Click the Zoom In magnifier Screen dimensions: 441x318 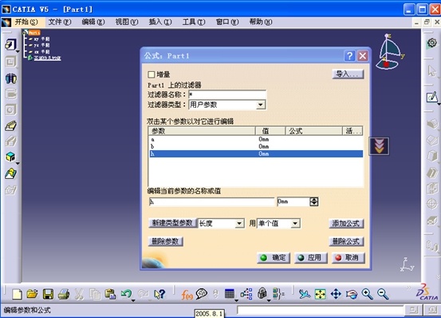367,294
